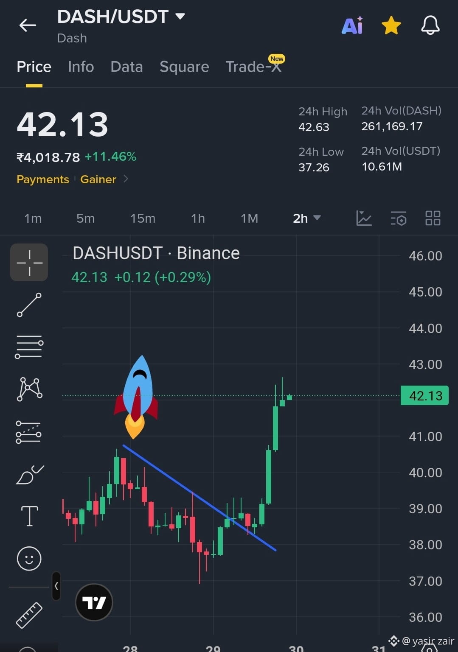
Task: Select the trend line tool
Action: tap(29, 305)
